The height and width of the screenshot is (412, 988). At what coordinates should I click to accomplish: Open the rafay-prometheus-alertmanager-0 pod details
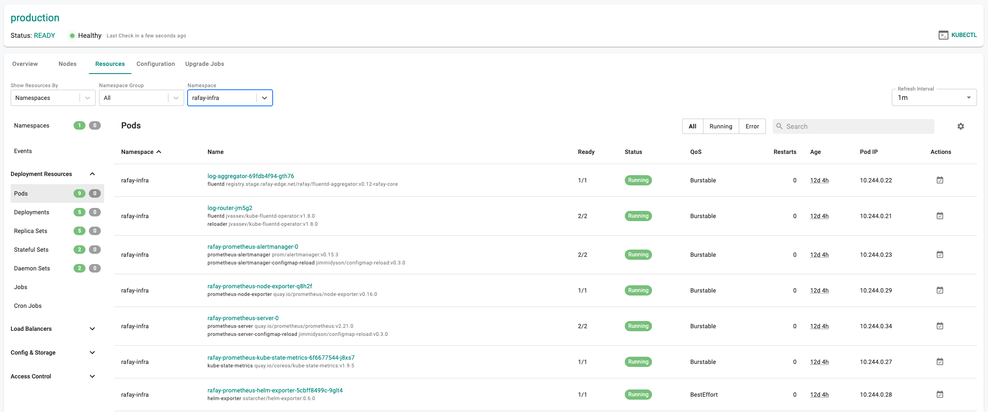tap(253, 246)
